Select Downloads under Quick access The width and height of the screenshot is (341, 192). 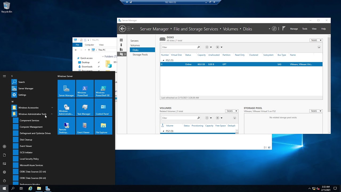[87, 67]
